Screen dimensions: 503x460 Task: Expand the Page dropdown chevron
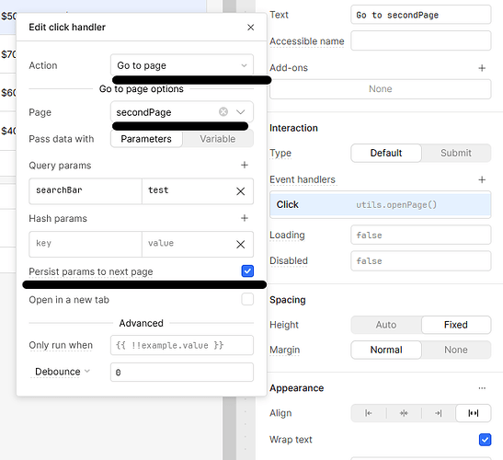pyautogui.click(x=241, y=112)
